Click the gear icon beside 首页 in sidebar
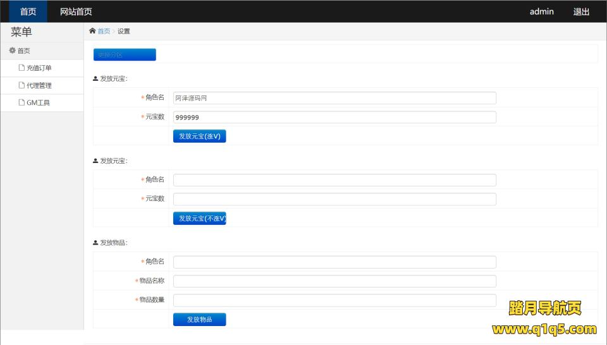Image resolution: width=607 pixels, height=345 pixels. click(x=12, y=51)
